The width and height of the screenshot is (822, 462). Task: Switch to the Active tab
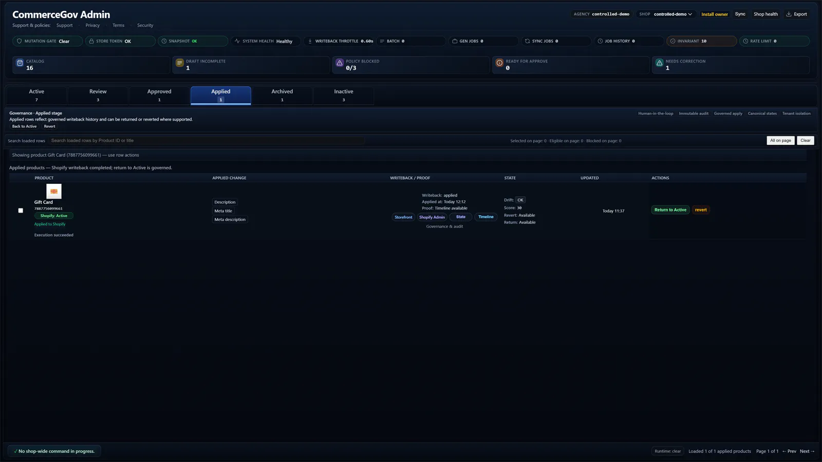click(x=36, y=95)
